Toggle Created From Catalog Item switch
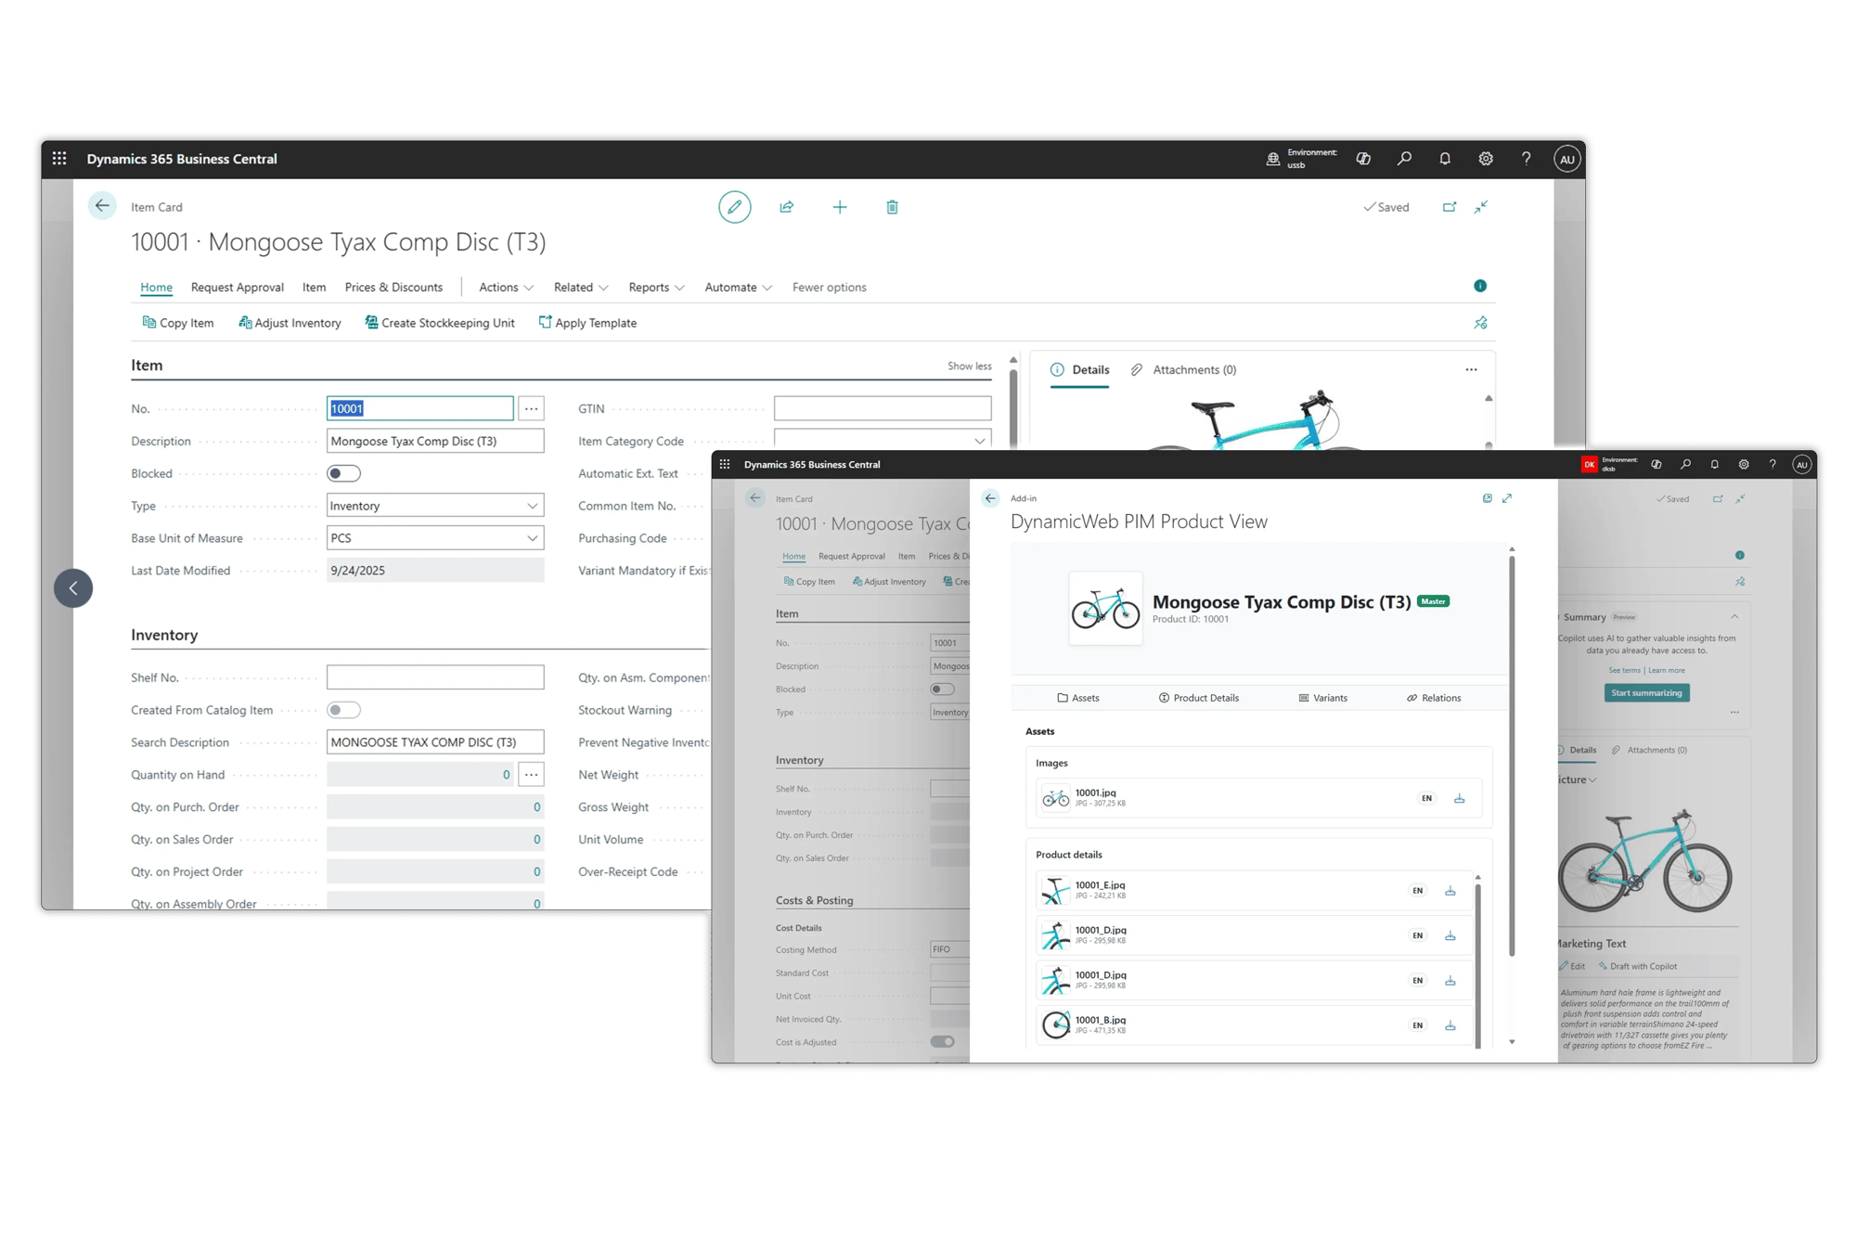 pos(343,710)
